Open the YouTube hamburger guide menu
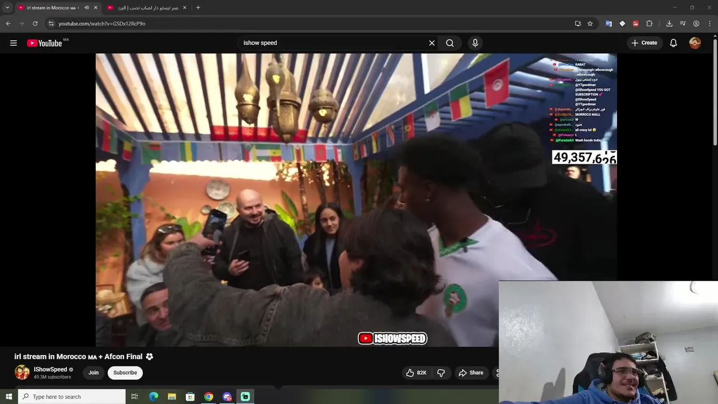Screen dimensions: 718x404 click(13, 43)
